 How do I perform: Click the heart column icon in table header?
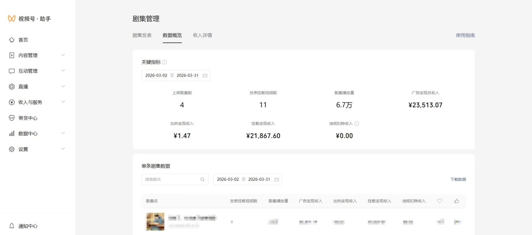[439, 201]
